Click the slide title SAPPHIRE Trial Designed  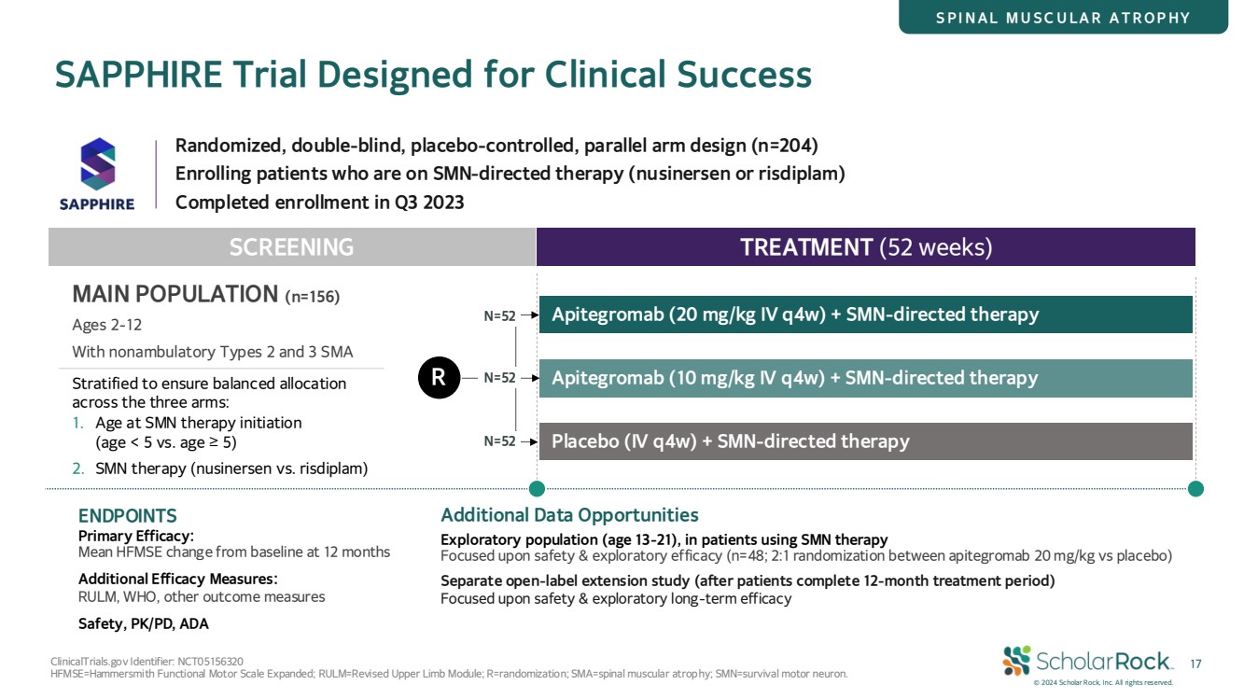click(432, 75)
